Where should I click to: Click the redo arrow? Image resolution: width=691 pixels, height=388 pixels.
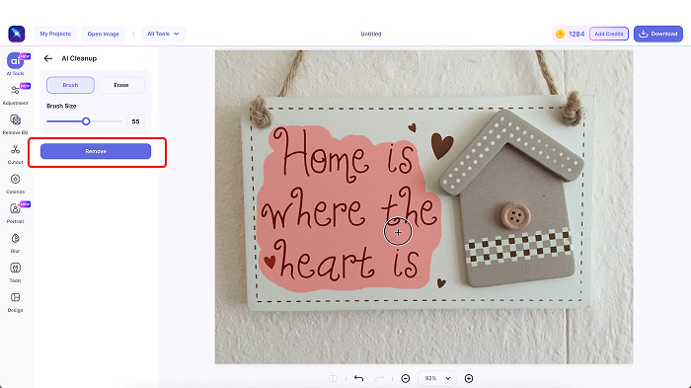(x=379, y=378)
